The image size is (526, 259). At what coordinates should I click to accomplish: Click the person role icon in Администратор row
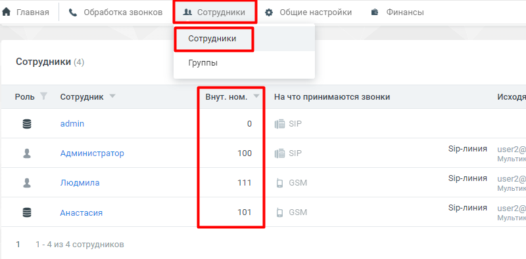coord(27,153)
